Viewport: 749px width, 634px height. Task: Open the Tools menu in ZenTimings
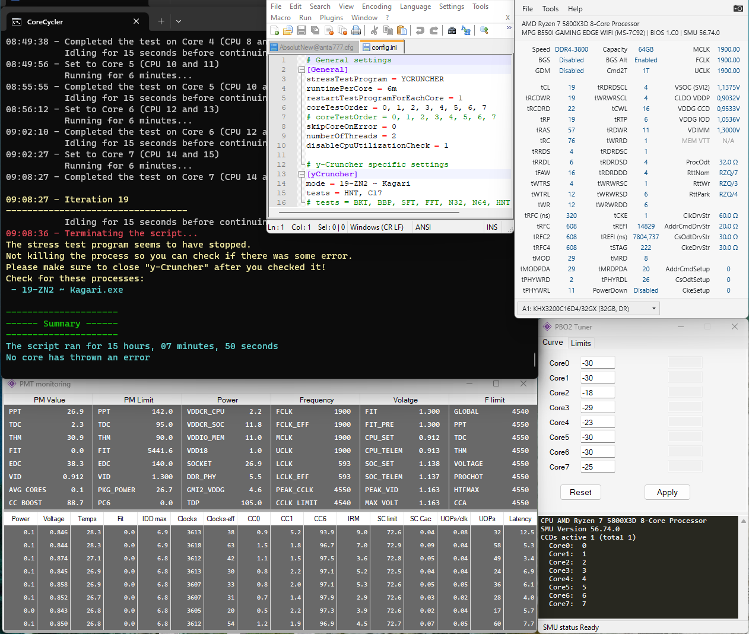(550, 9)
